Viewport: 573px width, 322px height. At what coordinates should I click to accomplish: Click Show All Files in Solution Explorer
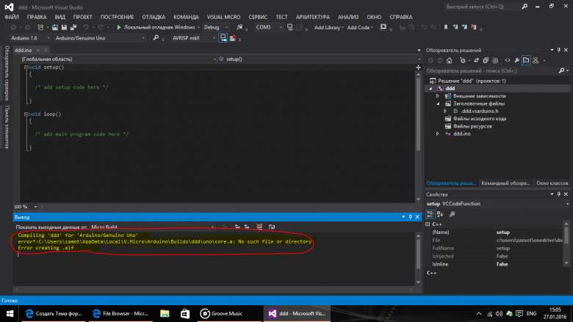coord(495,61)
